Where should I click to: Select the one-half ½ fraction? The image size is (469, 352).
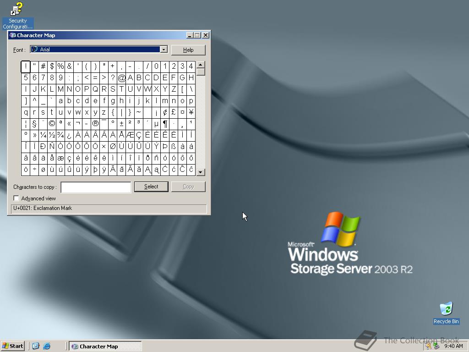pos(52,135)
